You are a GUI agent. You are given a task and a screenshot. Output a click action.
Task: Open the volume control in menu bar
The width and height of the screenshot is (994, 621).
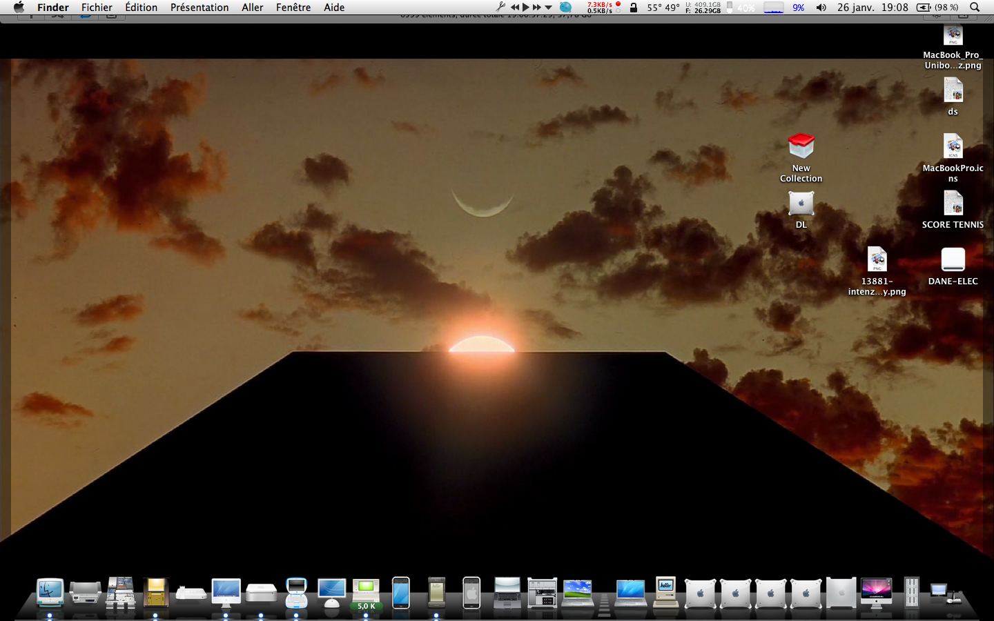click(821, 8)
